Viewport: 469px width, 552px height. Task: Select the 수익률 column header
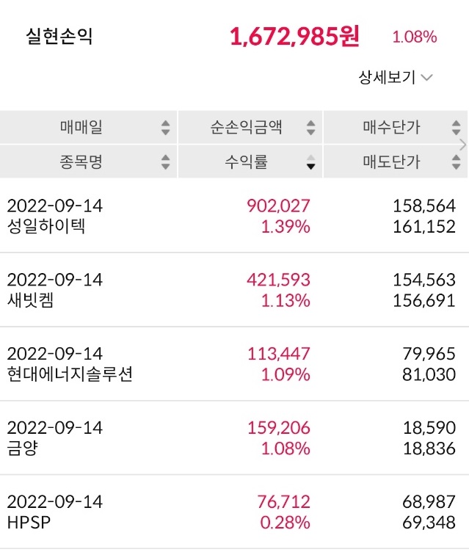(245, 161)
